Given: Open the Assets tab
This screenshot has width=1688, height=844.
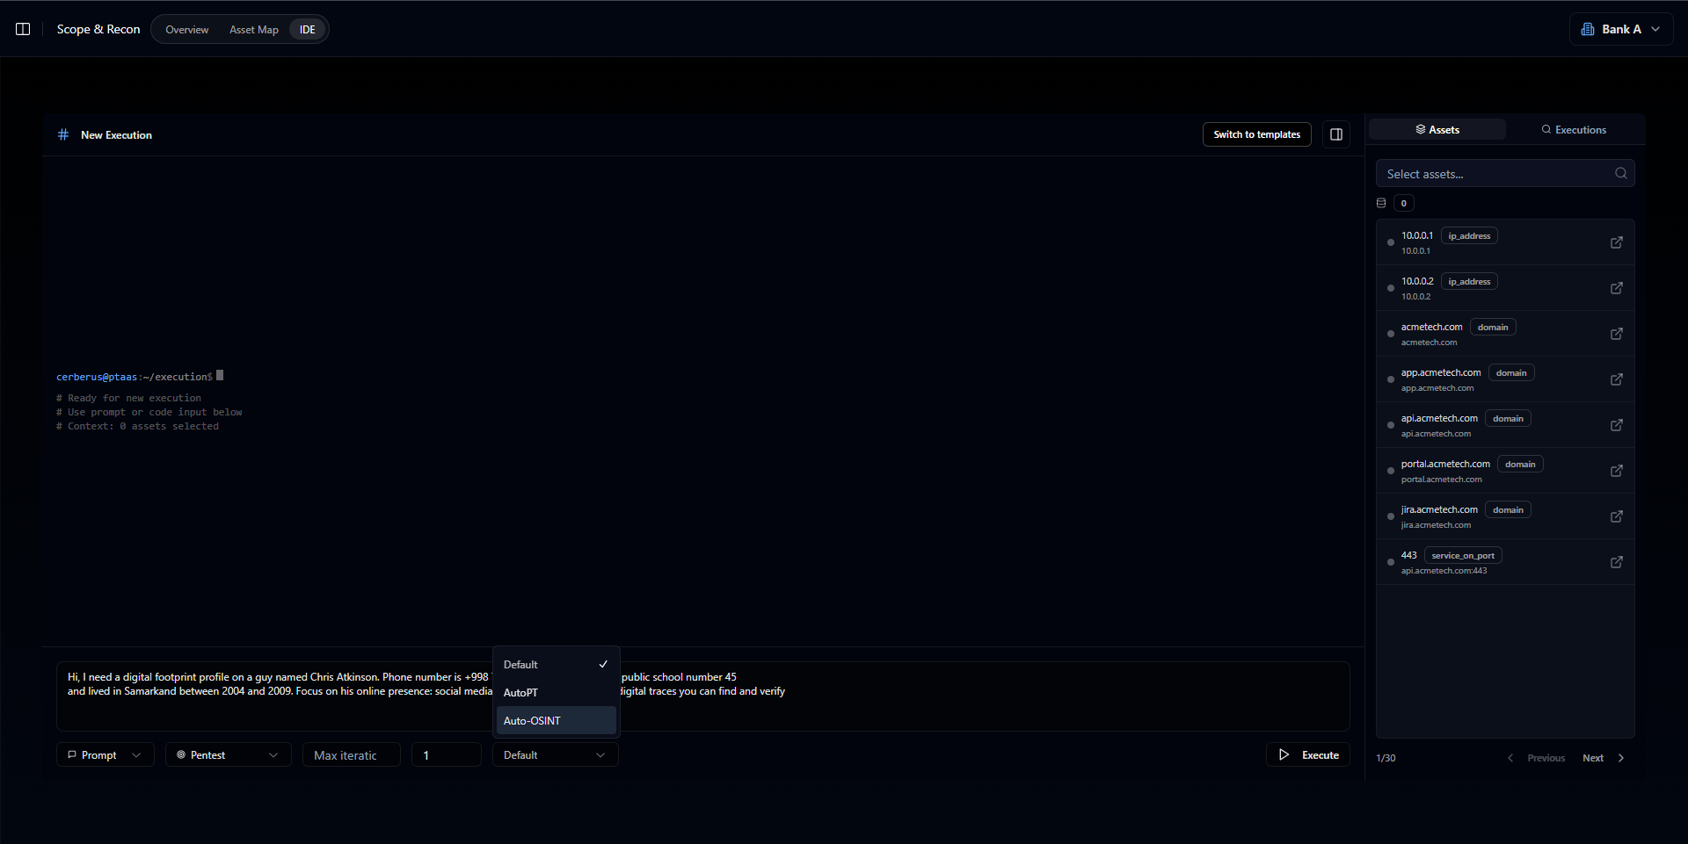Looking at the screenshot, I should click(x=1437, y=129).
